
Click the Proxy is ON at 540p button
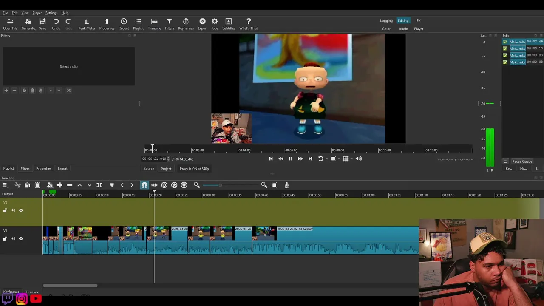click(x=194, y=169)
